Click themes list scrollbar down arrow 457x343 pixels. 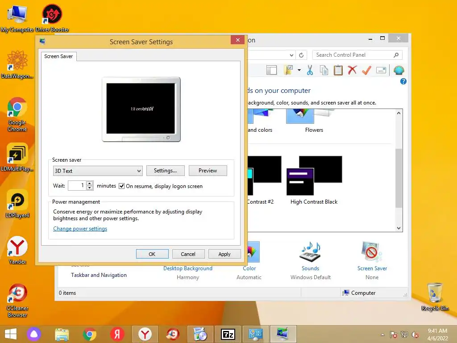399,228
